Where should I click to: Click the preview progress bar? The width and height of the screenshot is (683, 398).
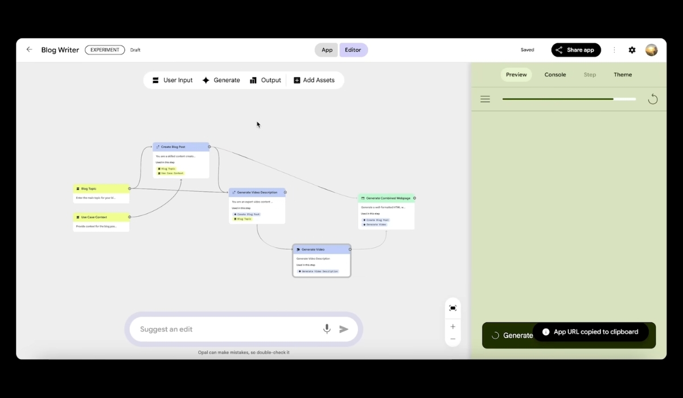coord(569,99)
